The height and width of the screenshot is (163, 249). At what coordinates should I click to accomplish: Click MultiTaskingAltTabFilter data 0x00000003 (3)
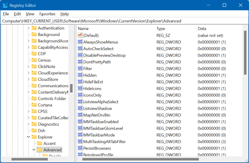click(212, 142)
